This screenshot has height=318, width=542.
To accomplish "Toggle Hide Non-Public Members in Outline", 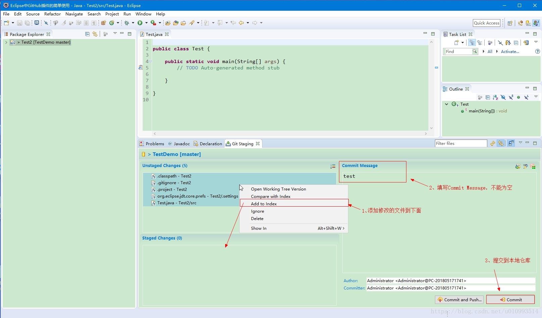I will click(x=519, y=97).
